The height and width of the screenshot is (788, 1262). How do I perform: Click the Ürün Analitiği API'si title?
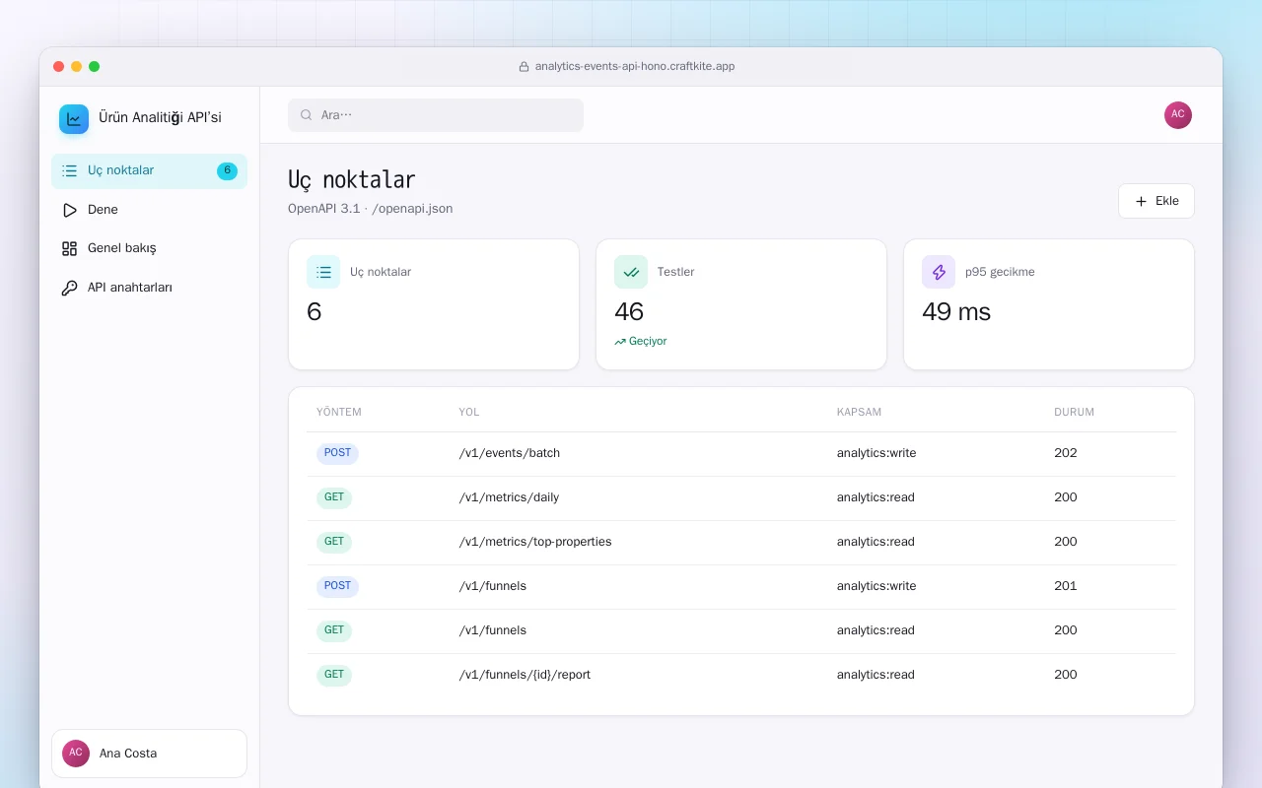[x=160, y=118]
